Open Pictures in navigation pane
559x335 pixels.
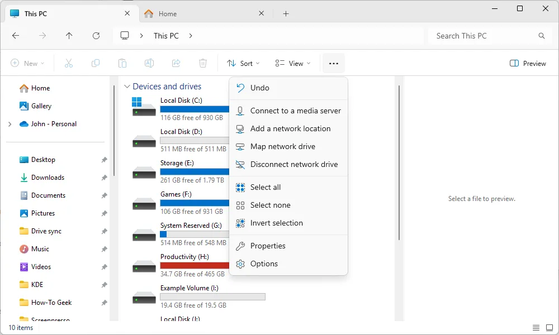(x=37, y=213)
